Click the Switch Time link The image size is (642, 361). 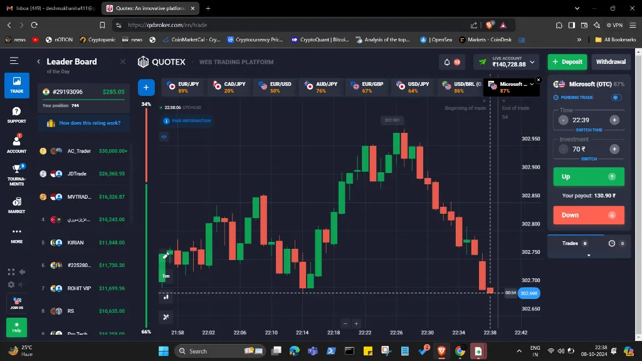[x=589, y=130]
